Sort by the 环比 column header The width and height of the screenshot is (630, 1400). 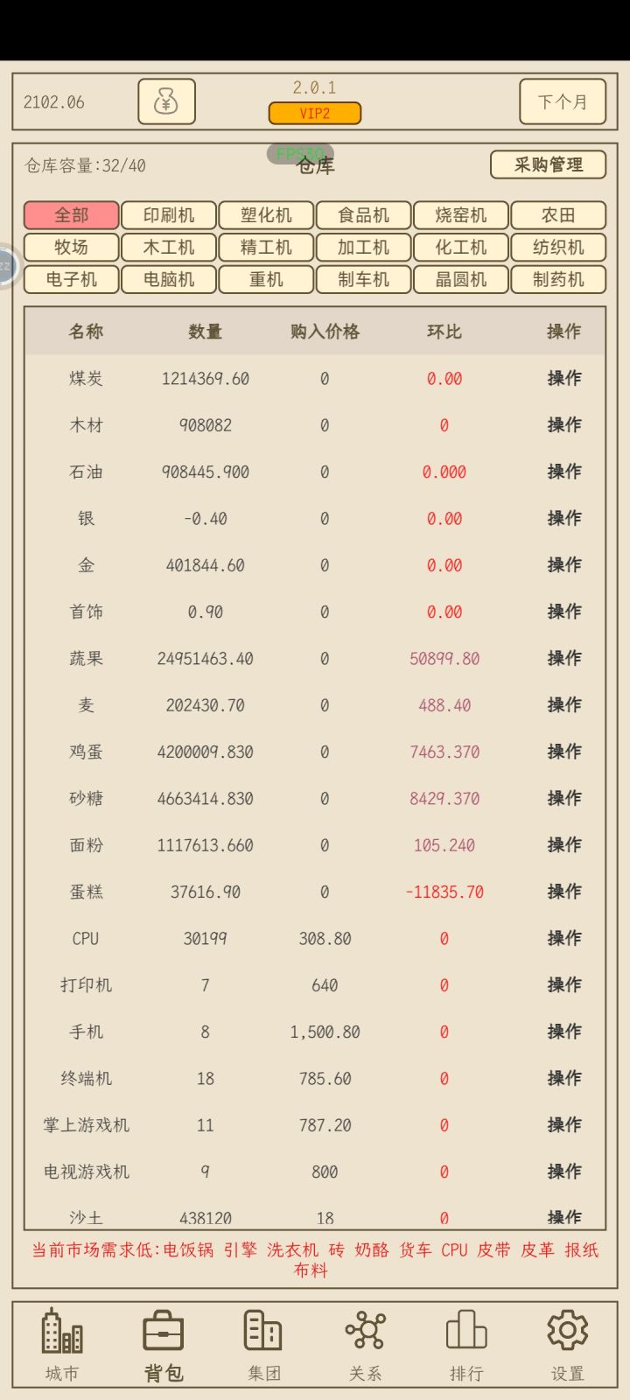coord(444,332)
